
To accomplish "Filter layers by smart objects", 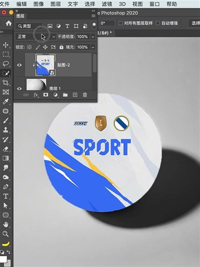I will pos(85,26).
